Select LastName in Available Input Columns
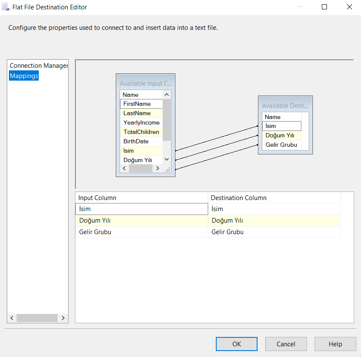This screenshot has height=357, width=361. [141, 113]
